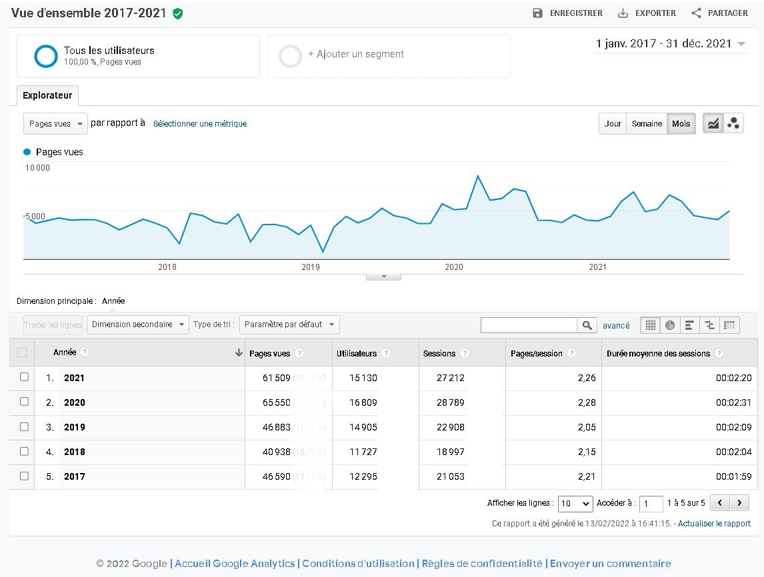Set chart granularity to Semaine
The width and height of the screenshot is (764, 577).
click(647, 124)
